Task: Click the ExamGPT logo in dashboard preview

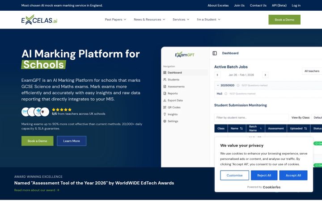Action: [x=185, y=54]
